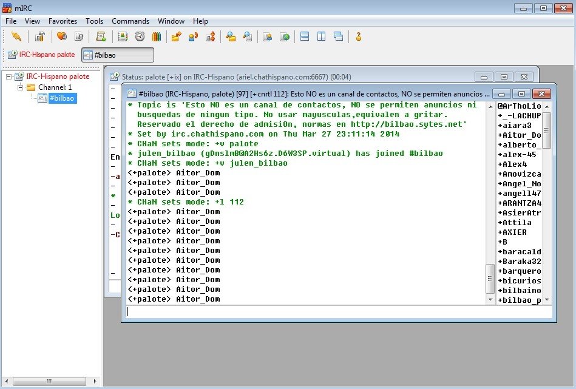This screenshot has height=389, width=576.
Task: Click the 'Set by irc.chathispano.com' line
Action: pos(263,134)
